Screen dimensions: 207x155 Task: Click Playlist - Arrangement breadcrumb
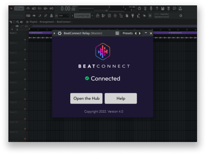(42, 22)
